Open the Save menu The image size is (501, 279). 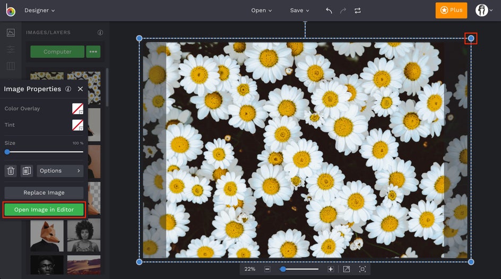299,11
